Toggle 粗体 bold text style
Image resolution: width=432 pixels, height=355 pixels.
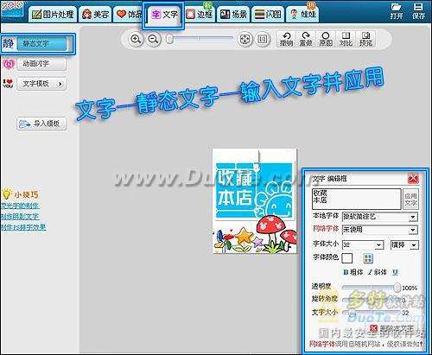[353, 272]
